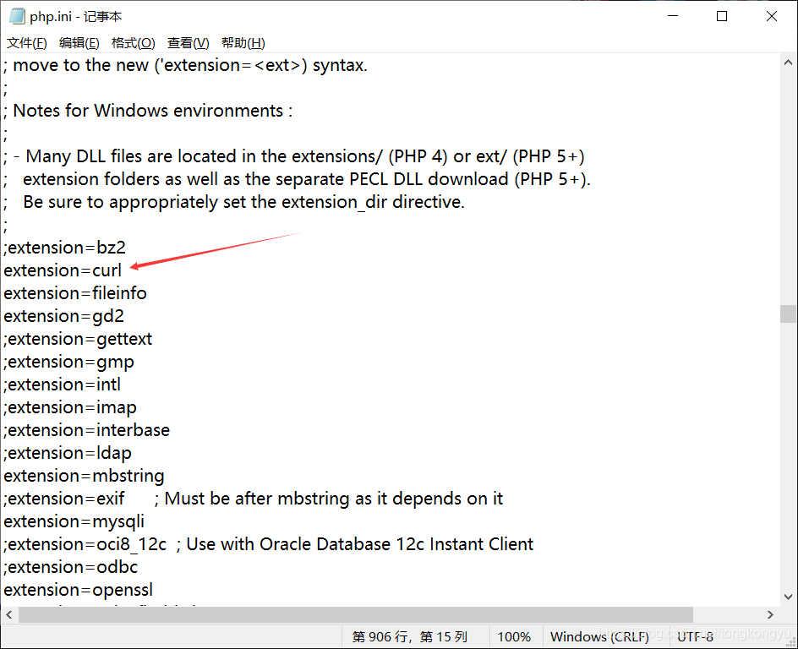The height and width of the screenshot is (649, 798).
Task: Maximize the php.ini Notepad window
Action: pos(722,16)
